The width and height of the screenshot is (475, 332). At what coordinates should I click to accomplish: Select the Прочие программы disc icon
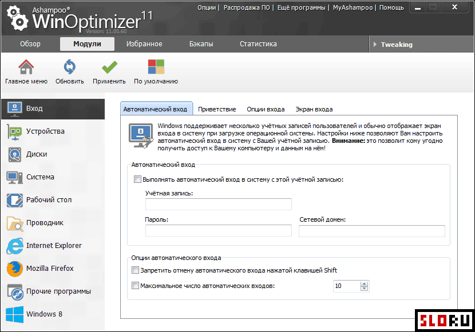(x=15, y=292)
